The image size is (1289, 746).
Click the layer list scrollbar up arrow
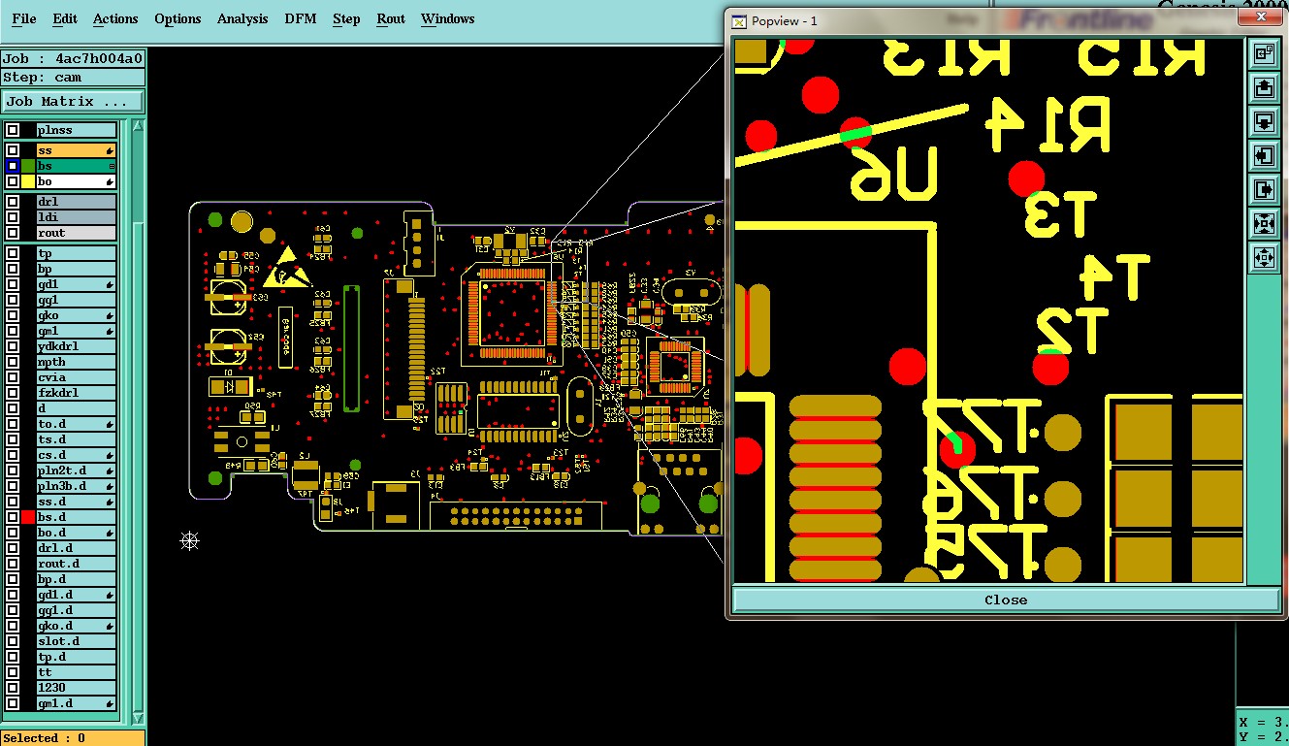click(x=138, y=126)
